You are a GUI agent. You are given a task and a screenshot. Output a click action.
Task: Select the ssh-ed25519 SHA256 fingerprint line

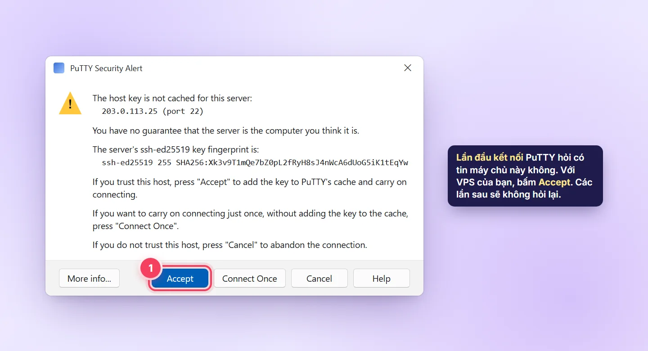255,162
